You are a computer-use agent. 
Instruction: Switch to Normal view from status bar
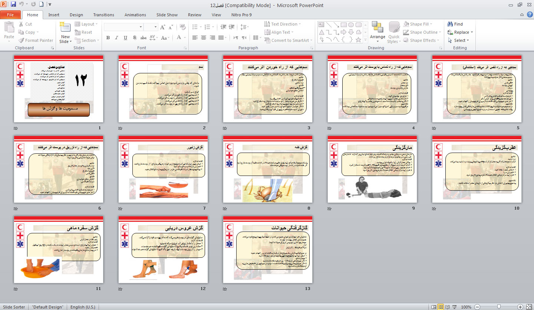click(x=434, y=307)
